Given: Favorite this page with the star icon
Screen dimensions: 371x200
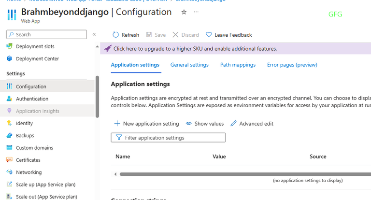Looking at the screenshot, I should click(x=184, y=12).
